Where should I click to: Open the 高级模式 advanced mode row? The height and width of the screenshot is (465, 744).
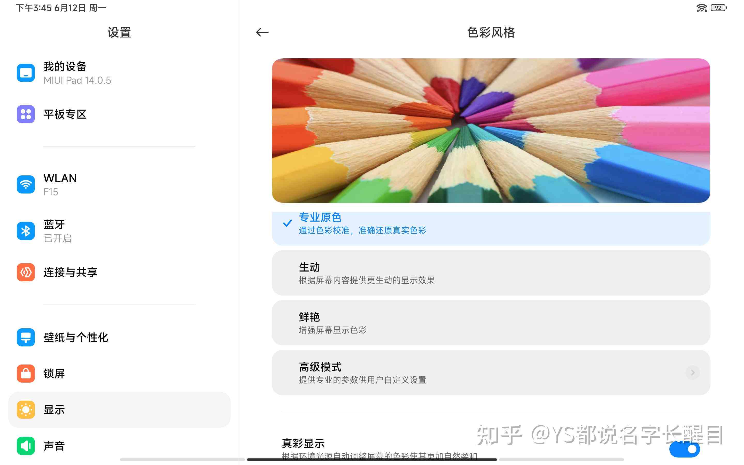491,373
